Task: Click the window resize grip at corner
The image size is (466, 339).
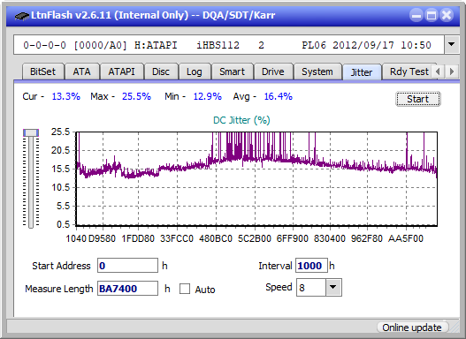Action: coord(455,328)
